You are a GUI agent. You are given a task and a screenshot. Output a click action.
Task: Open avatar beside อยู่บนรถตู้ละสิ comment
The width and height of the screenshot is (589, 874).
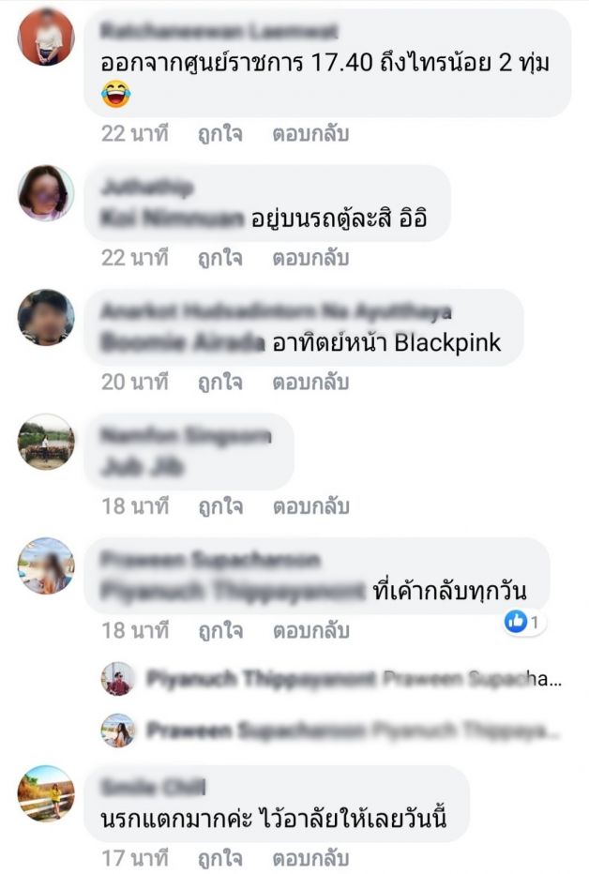click(x=46, y=193)
